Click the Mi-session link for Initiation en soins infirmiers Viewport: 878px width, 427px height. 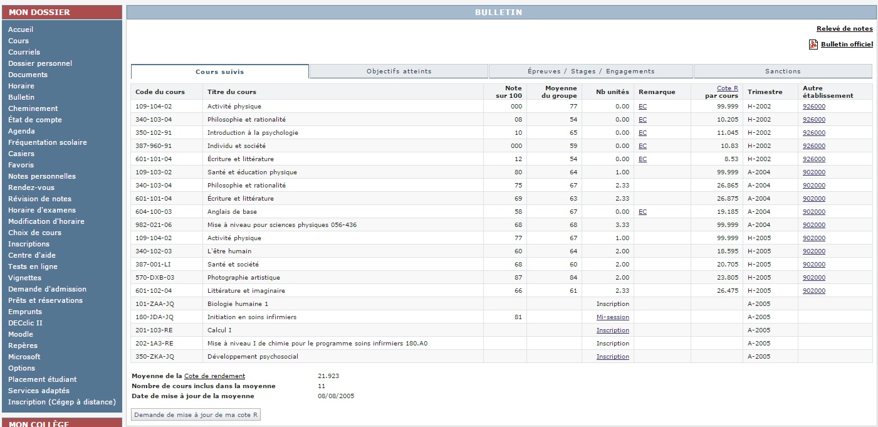click(612, 317)
